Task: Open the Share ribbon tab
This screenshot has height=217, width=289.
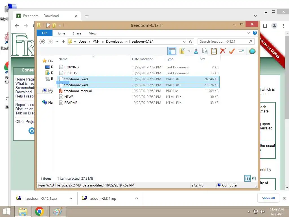Action: coord(77,33)
